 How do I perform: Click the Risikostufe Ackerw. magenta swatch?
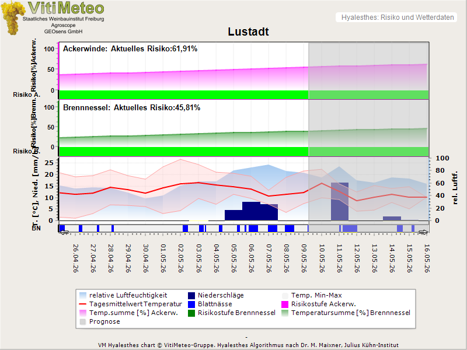(285, 304)
